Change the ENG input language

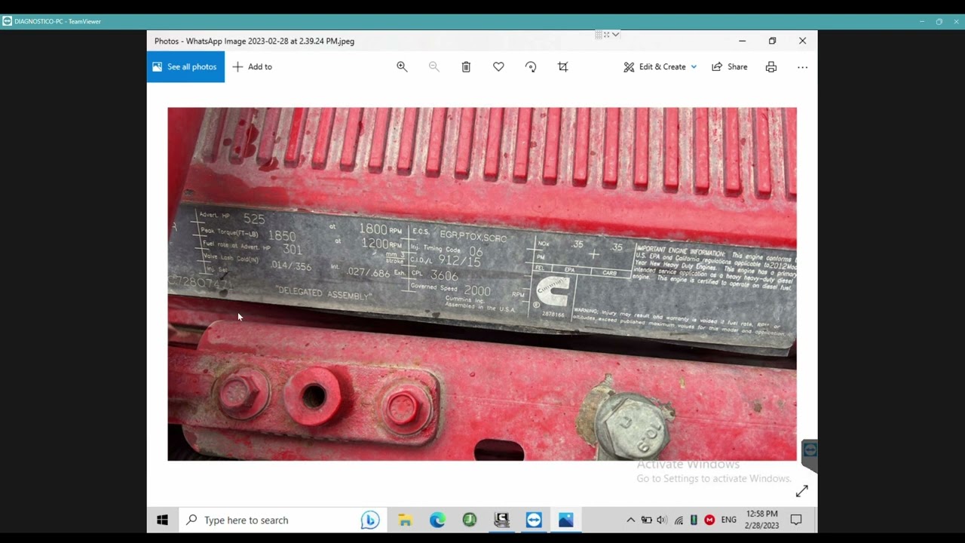click(728, 520)
